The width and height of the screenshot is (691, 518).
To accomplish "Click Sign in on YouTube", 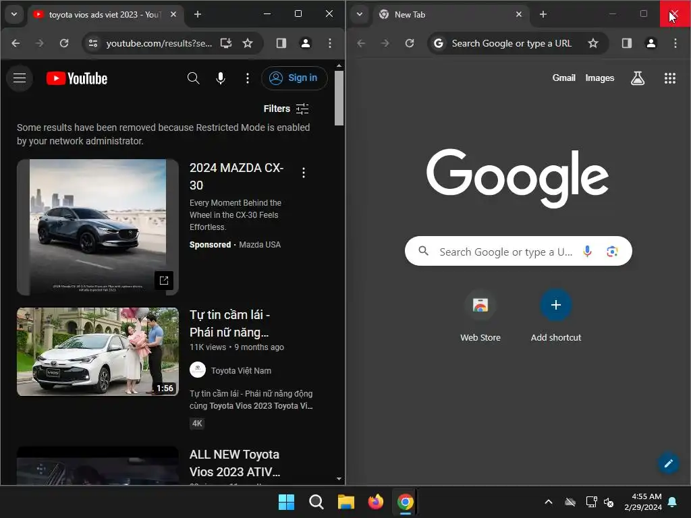I will point(294,78).
